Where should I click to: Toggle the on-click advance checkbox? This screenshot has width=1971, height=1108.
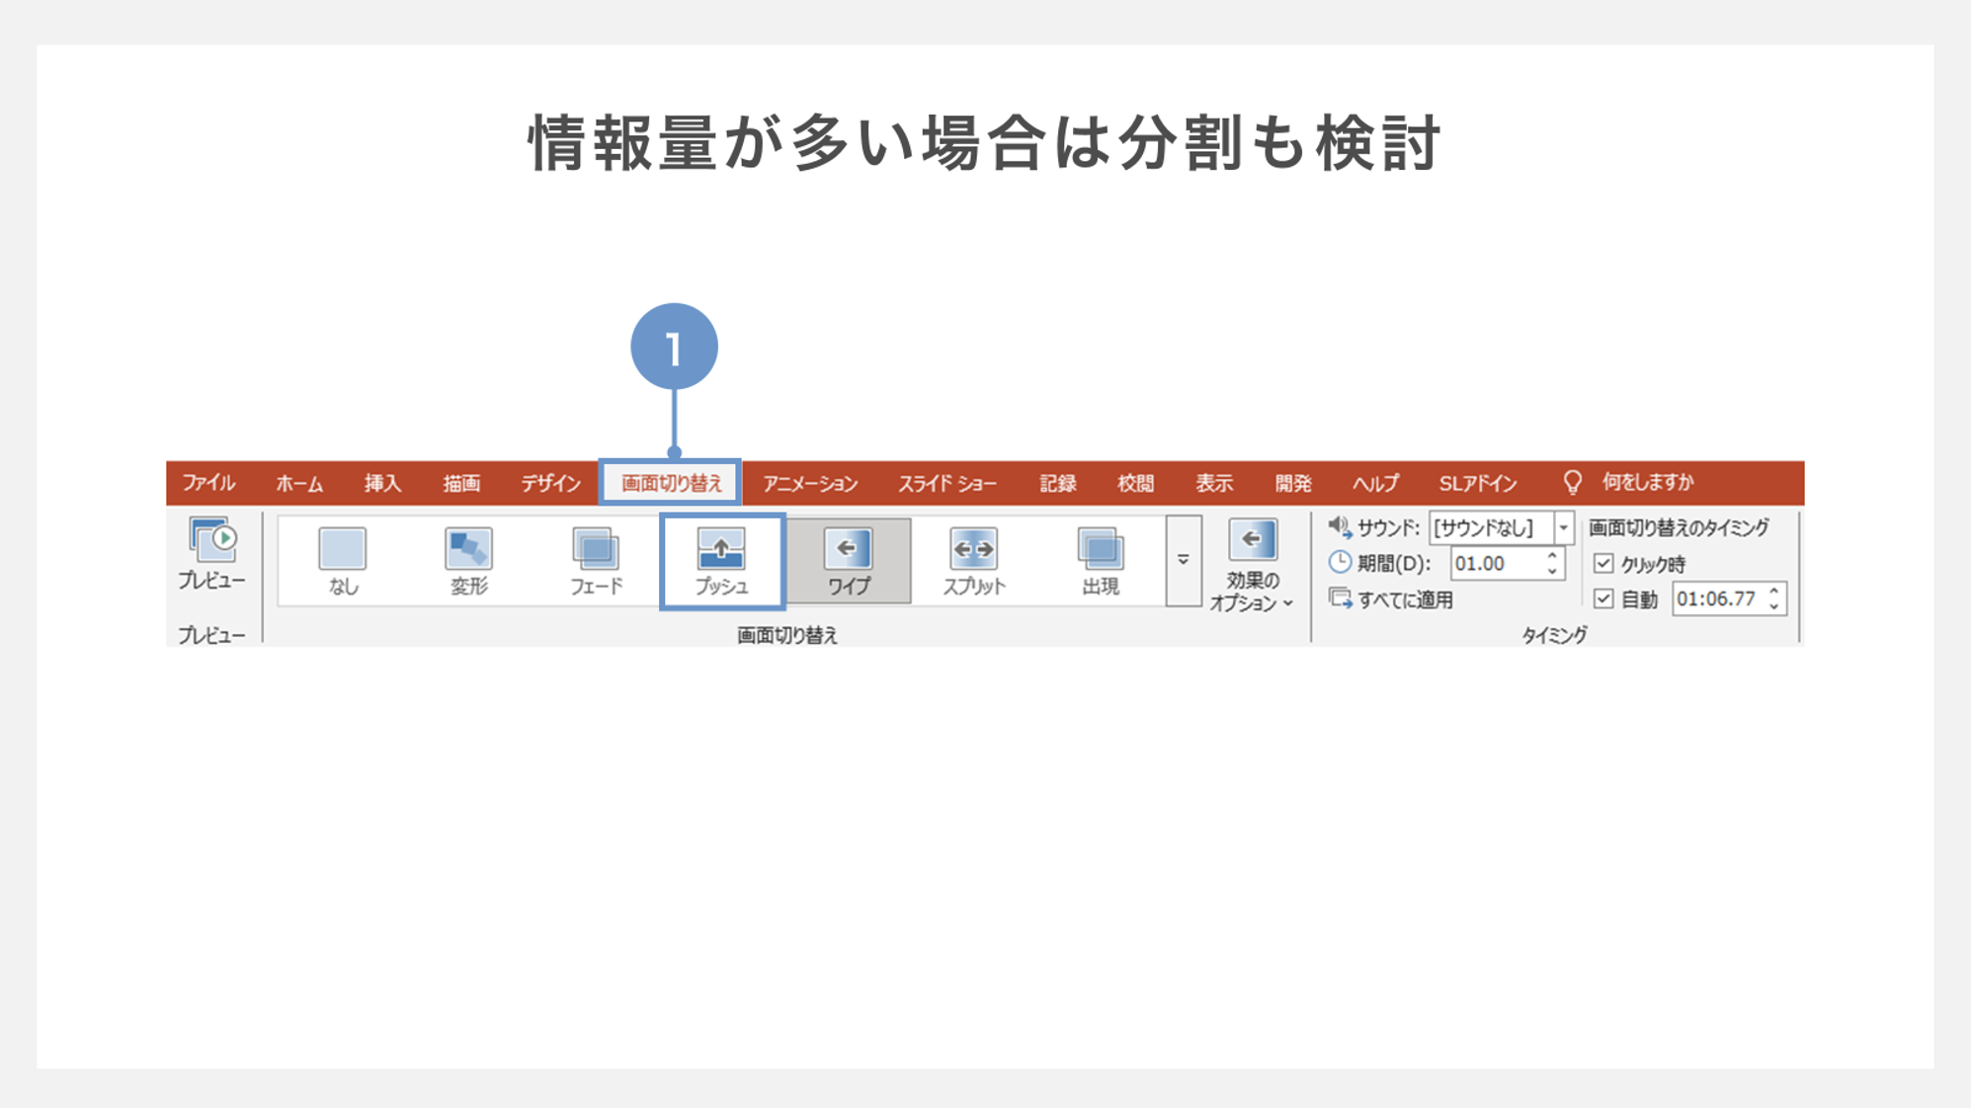[1603, 564]
